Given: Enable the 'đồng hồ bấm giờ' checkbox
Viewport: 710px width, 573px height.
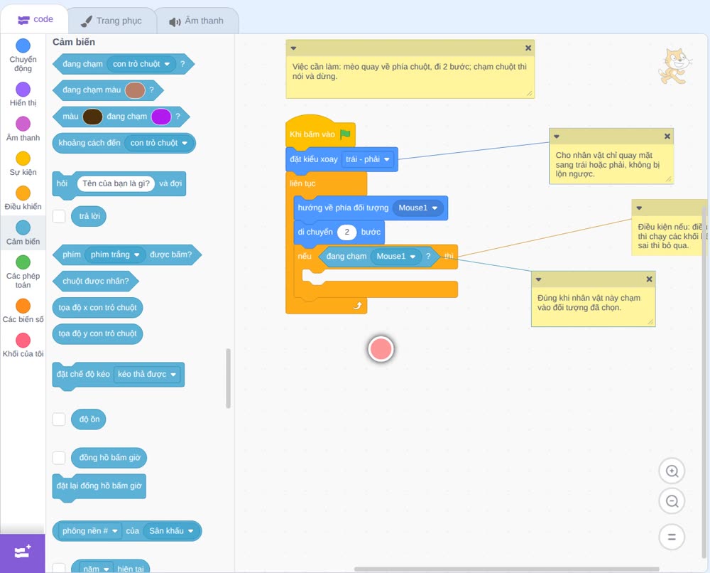Looking at the screenshot, I should (x=59, y=458).
